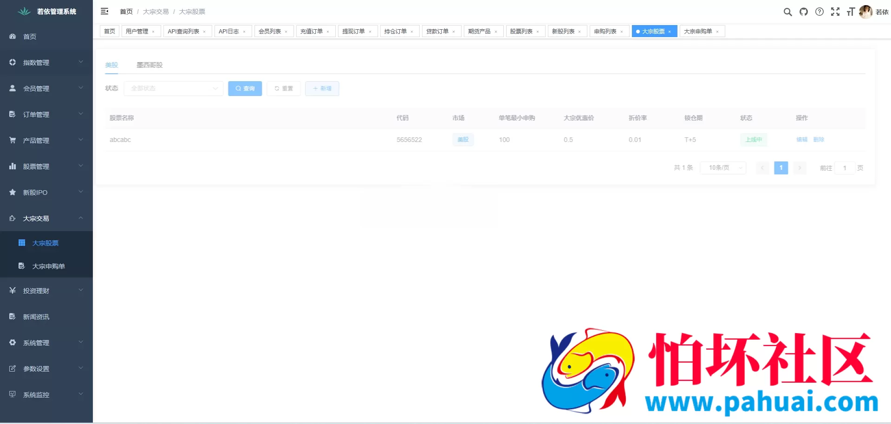Screen dimensions: 891x424
Task: Click 删除 link for abcabc row
Action: pos(819,139)
